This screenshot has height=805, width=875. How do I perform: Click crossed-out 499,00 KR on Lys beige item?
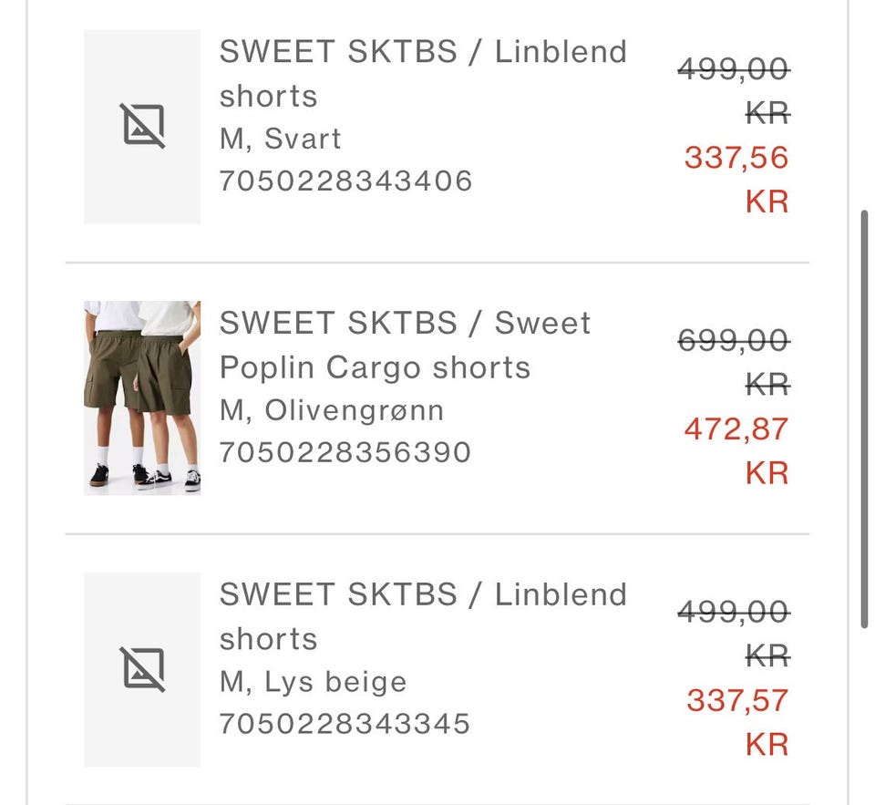(x=734, y=634)
